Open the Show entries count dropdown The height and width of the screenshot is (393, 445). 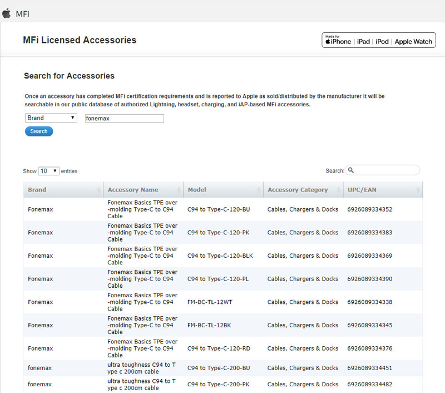tap(48, 171)
